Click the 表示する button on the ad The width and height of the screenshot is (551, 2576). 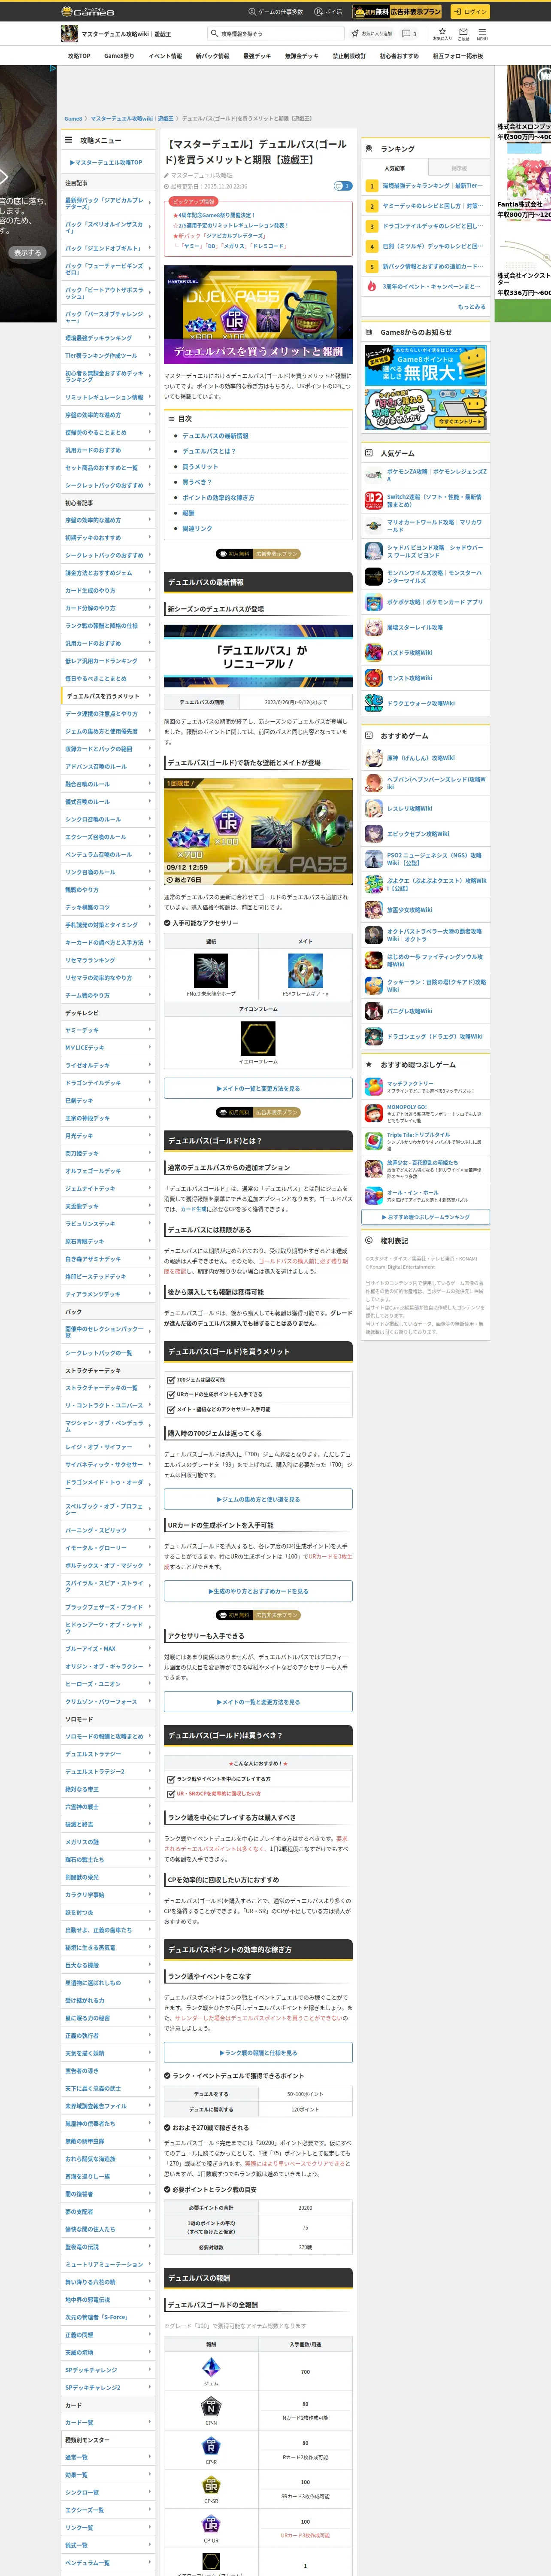coord(27,253)
